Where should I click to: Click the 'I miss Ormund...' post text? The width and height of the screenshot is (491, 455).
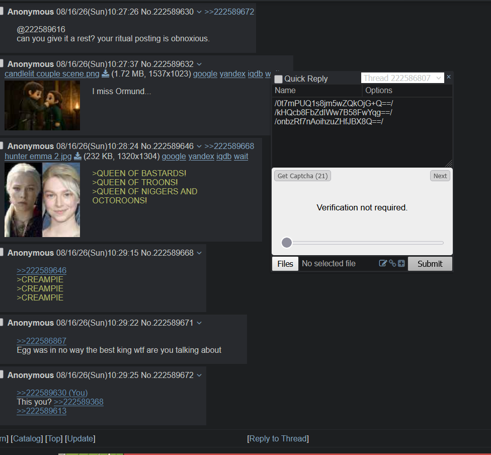[x=122, y=91]
